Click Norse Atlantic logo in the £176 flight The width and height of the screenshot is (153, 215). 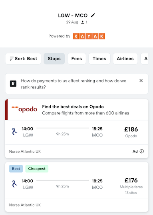pos(14,184)
